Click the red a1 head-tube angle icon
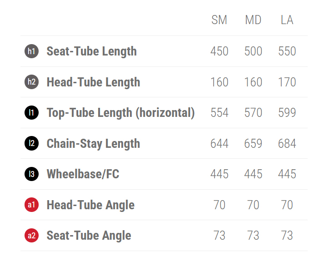 [x=31, y=205]
